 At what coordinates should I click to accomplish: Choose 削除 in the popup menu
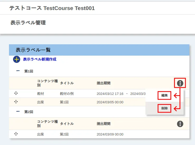(164, 108)
